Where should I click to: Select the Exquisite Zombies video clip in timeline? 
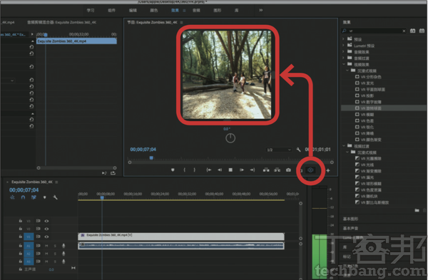(181, 237)
